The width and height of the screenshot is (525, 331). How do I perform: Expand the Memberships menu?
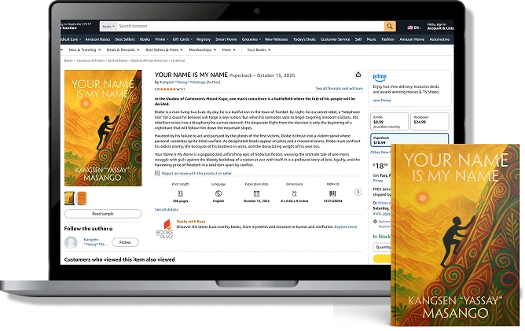[202, 50]
